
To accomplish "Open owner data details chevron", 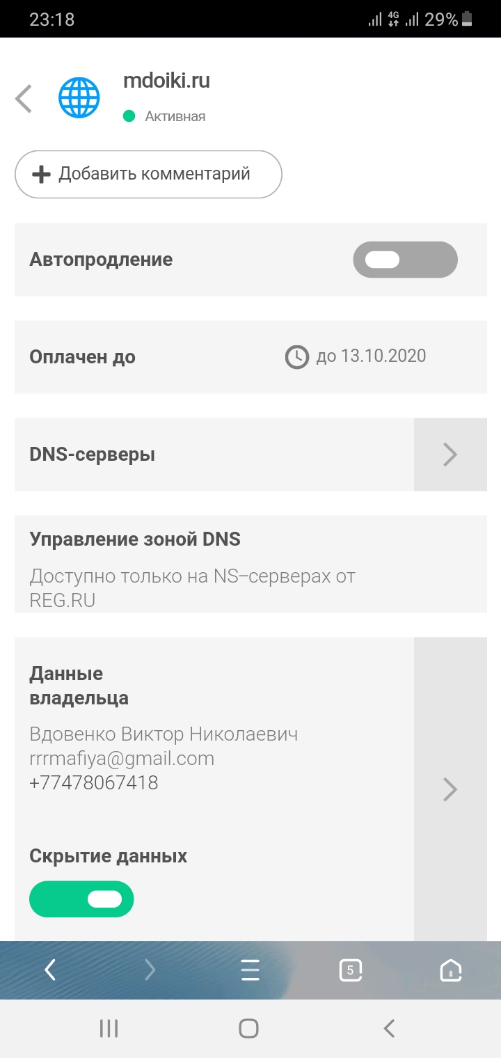I will (450, 789).
